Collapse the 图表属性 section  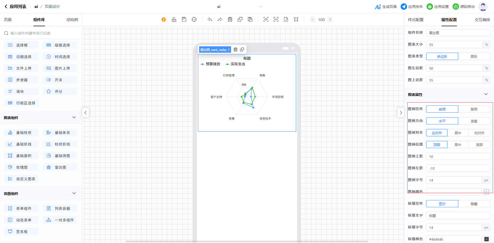coord(486,94)
